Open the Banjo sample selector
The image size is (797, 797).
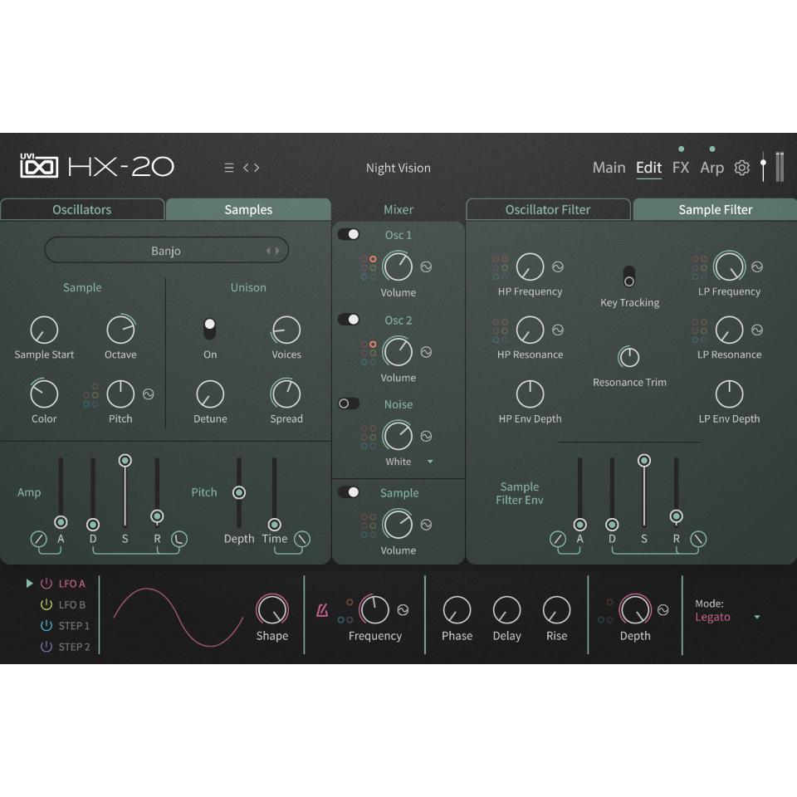point(167,251)
